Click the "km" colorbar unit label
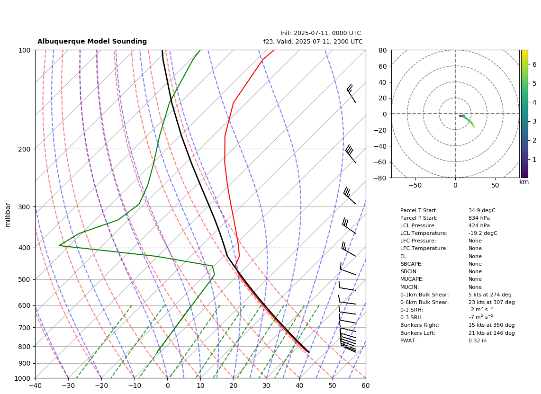Image resolution: width=541 pixels, height=394 pixels. [524, 182]
